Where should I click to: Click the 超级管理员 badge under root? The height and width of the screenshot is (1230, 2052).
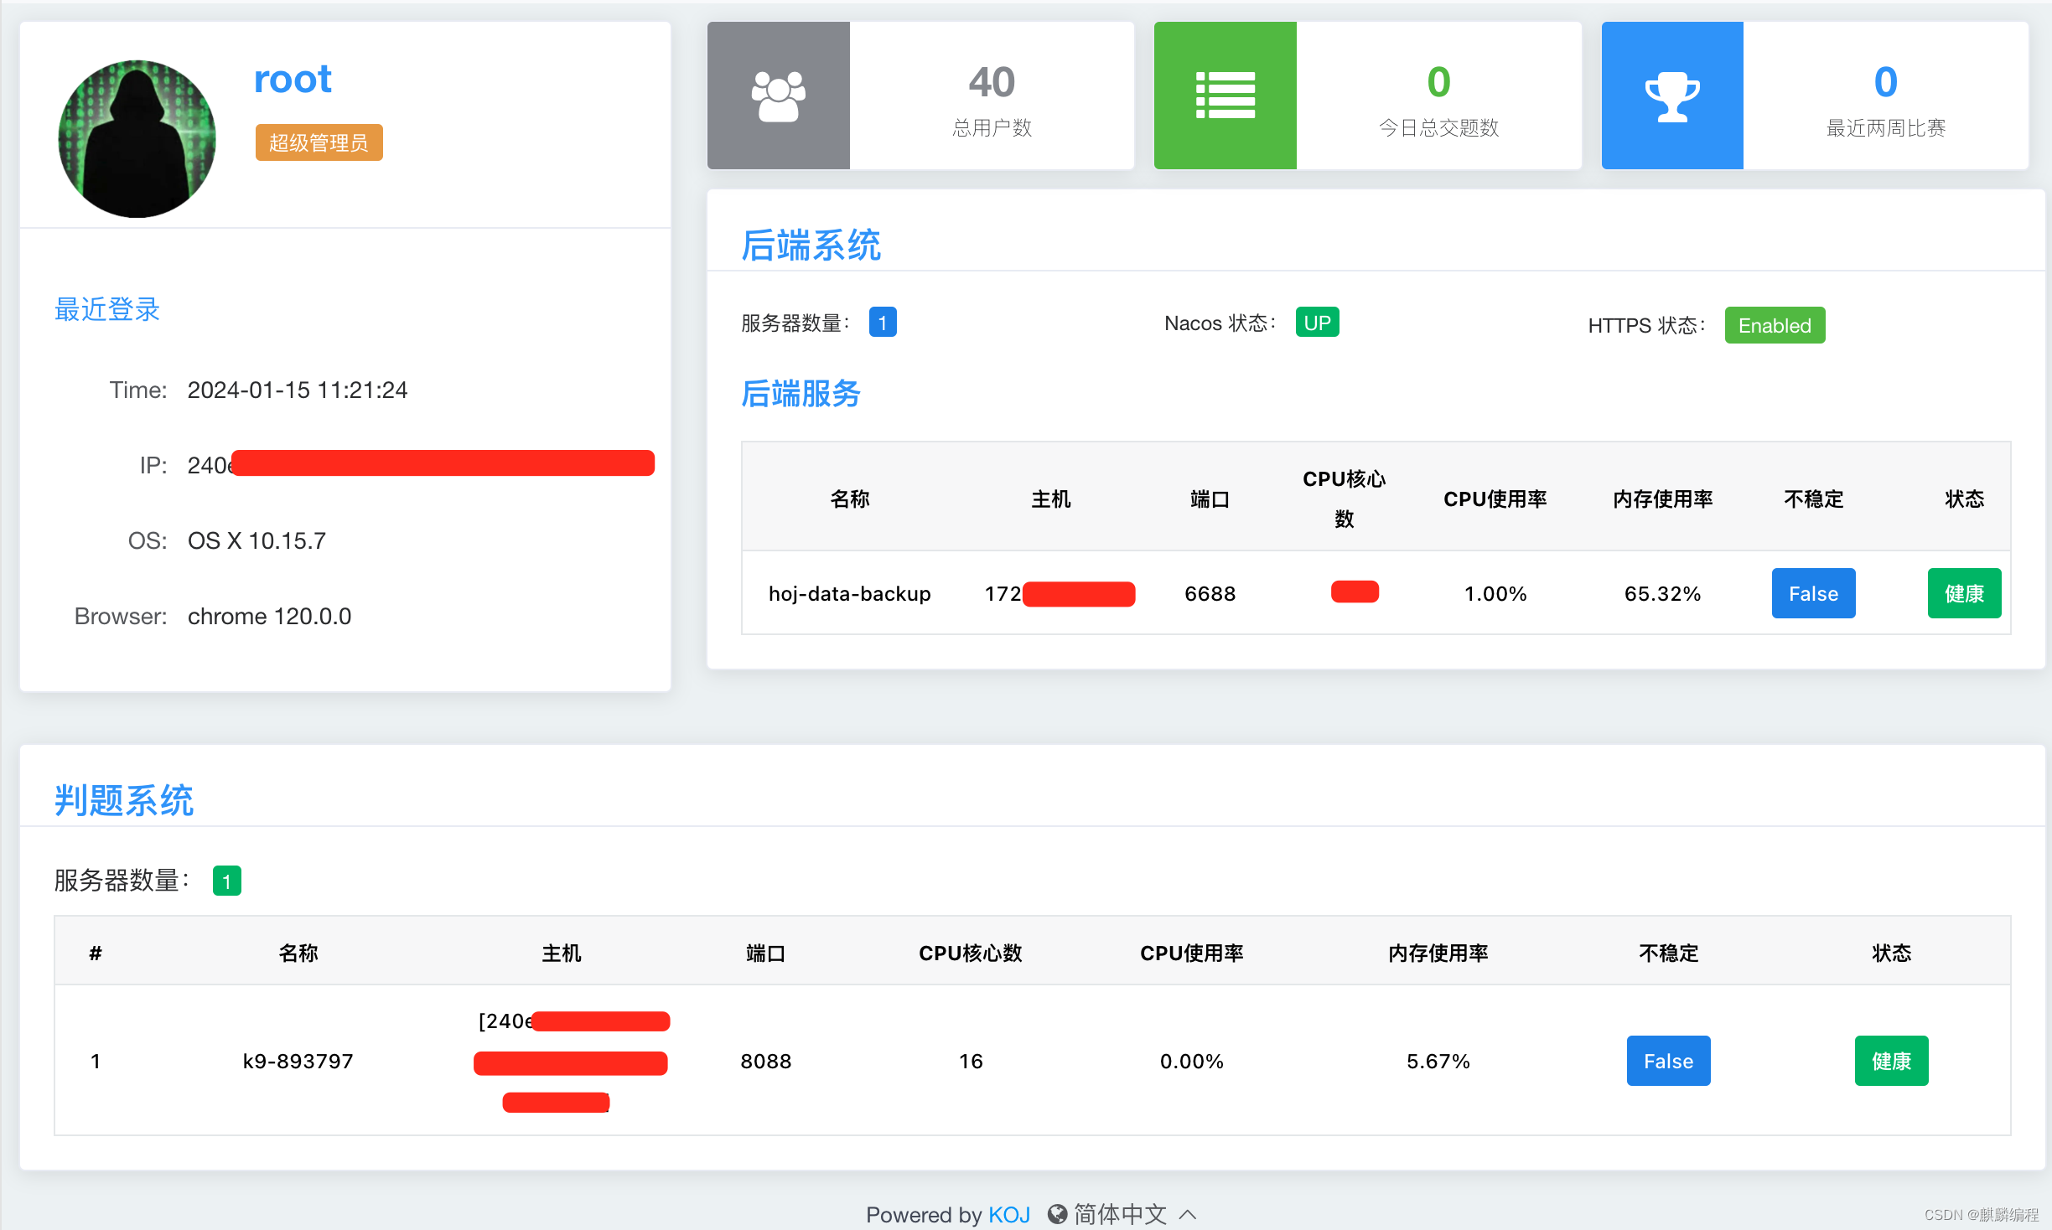(319, 142)
